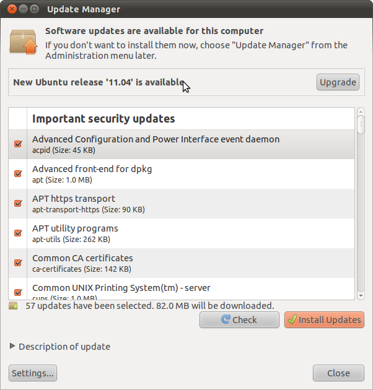Click the Check button to refresh updates
The height and width of the screenshot is (390, 373).
(239, 320)
